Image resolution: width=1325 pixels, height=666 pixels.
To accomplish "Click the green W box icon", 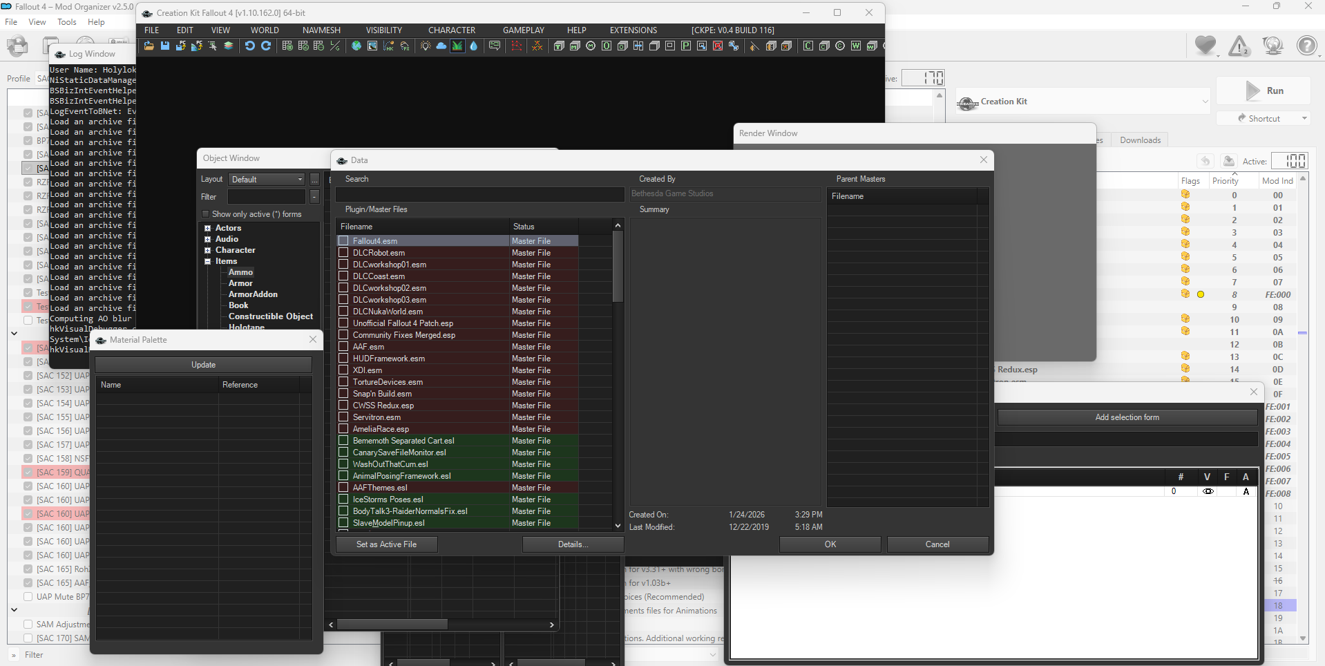I will point(856,46).
